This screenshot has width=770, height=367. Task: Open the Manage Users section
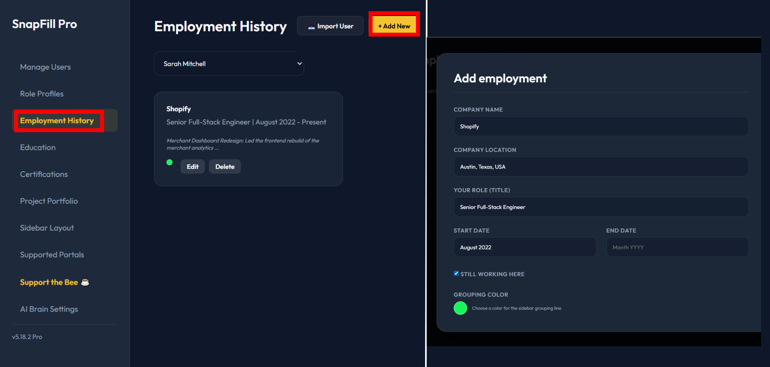pyautogui.click(x=45, y=67)
